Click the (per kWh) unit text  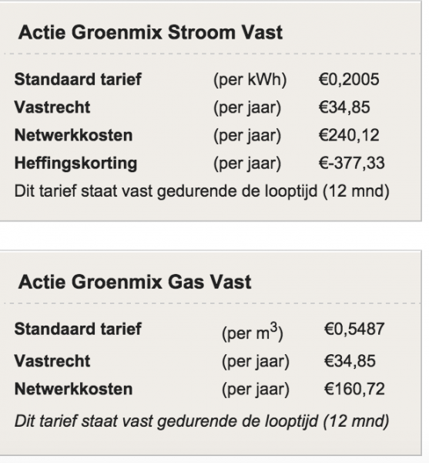tap(250, 79)
